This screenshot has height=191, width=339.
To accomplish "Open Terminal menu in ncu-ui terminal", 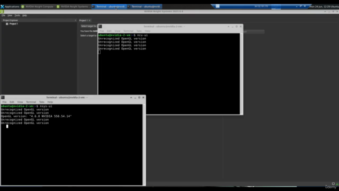I will [x=128, y=31].
